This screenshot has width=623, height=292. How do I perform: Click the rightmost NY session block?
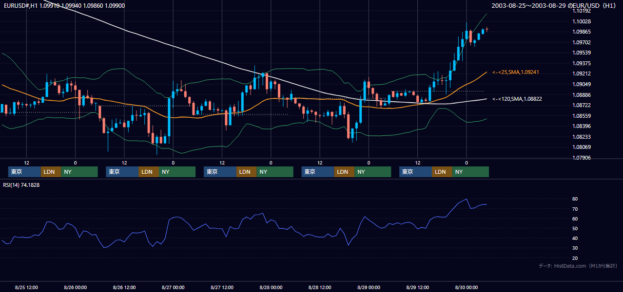[x=470, y=172]
